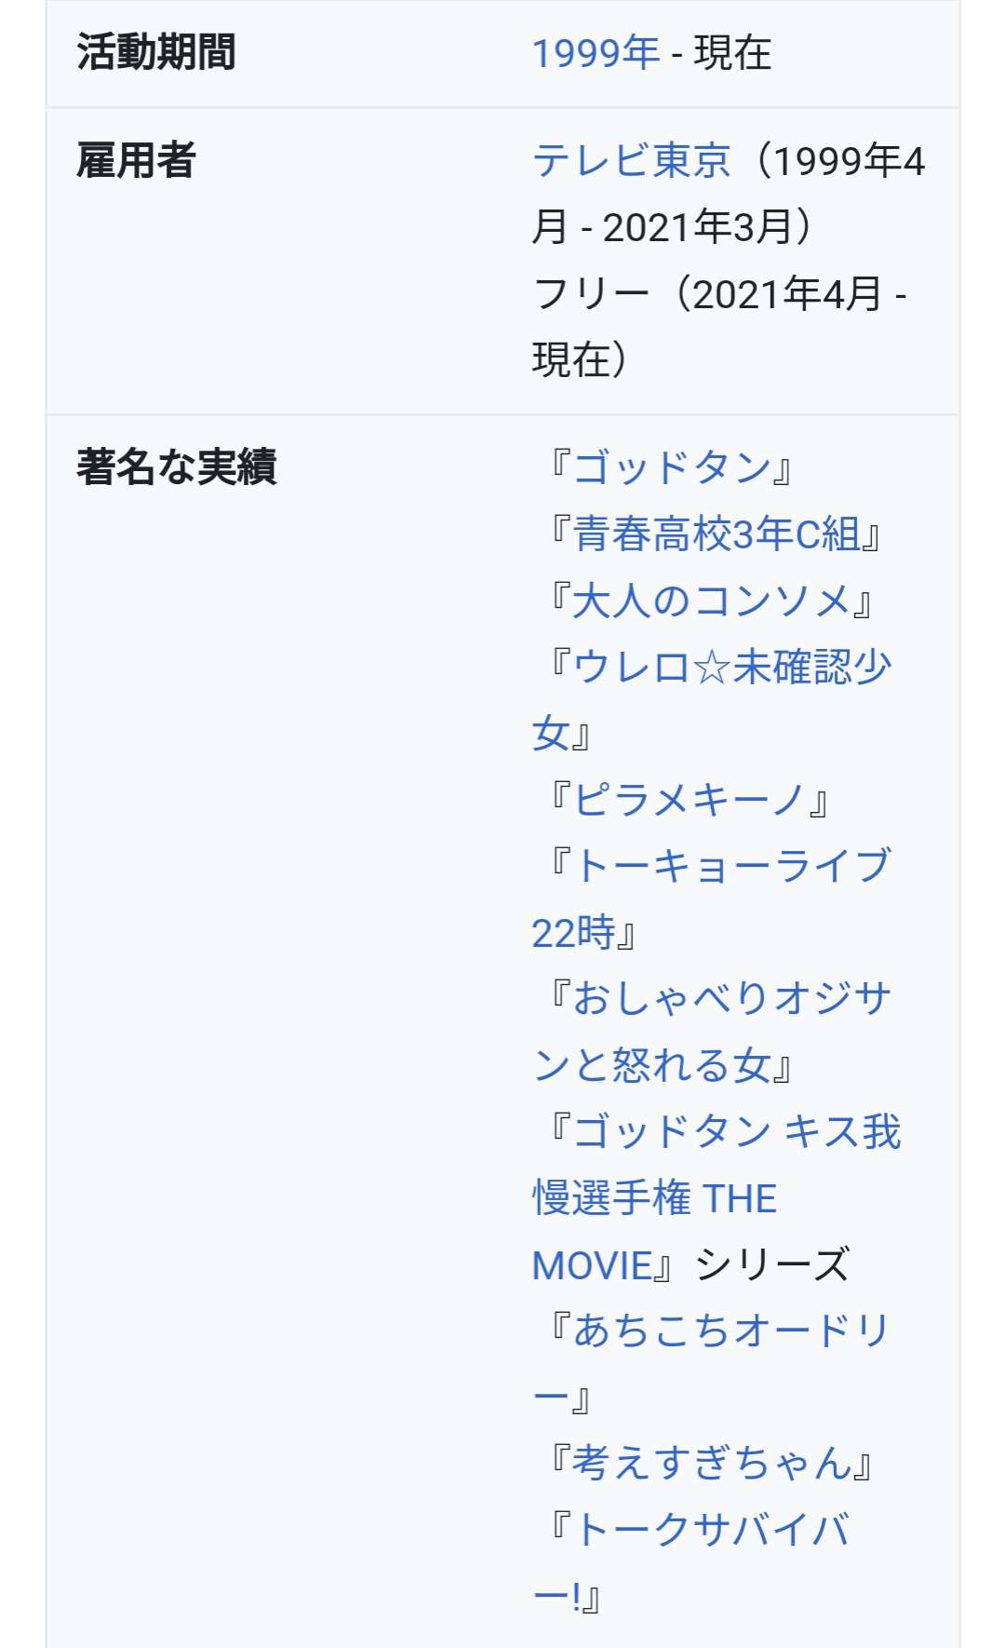Viewport: 1005px width, 1648px height.
Task: Go to the 大人のコンソメ article
Action: [711, 601]
